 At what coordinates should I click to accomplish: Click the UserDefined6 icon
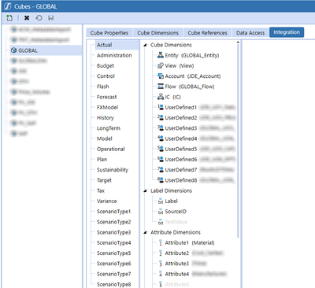tap(161, 159)
